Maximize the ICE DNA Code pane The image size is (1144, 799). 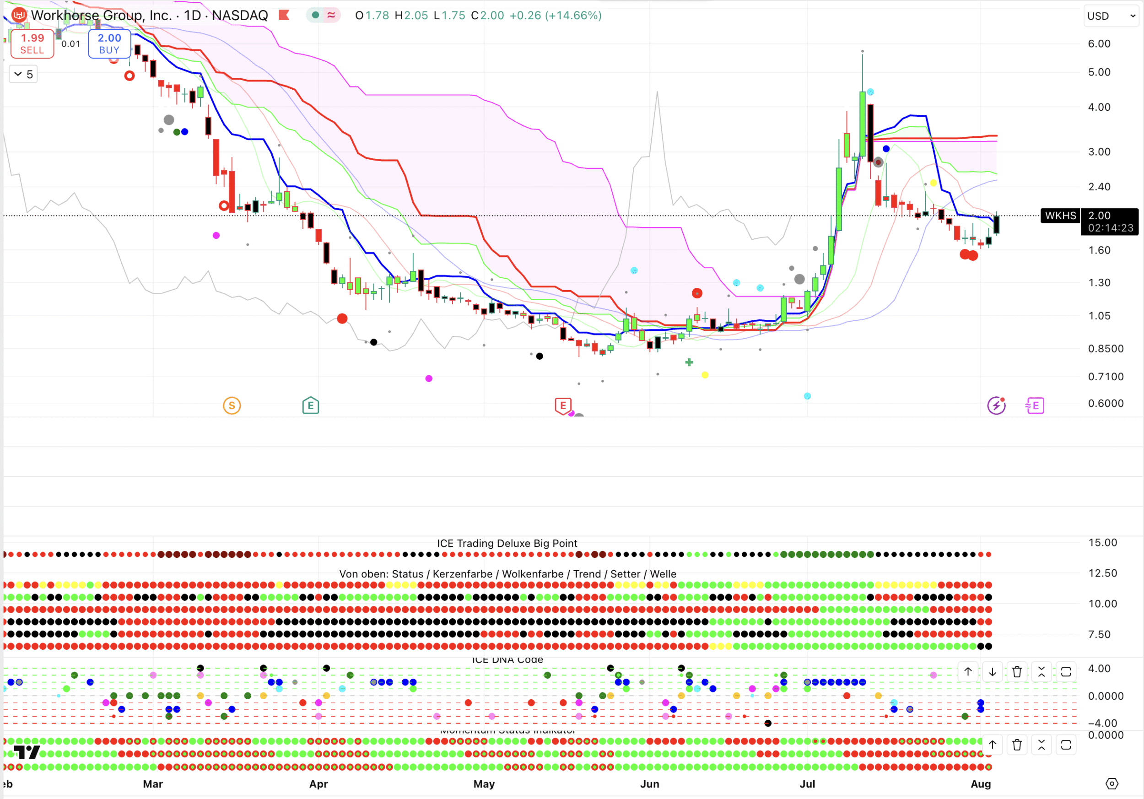click(1066, 671)
